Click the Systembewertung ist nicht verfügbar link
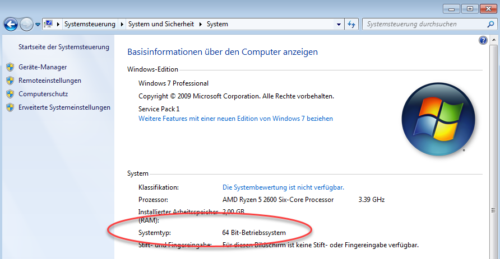Image resolution: width=500 pixels, height=259 pixels. pos(283,187)
